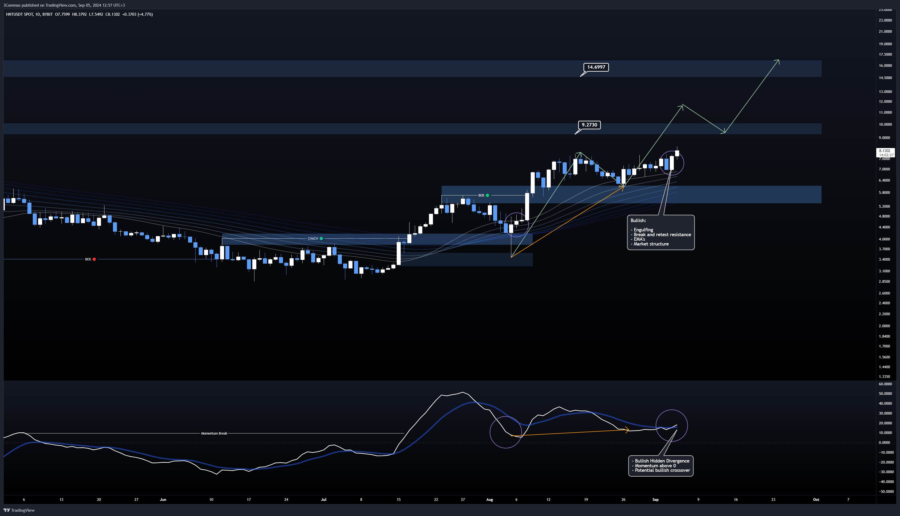Select the 9.2730 price callout
900x516 pixels.
(589, 125)
